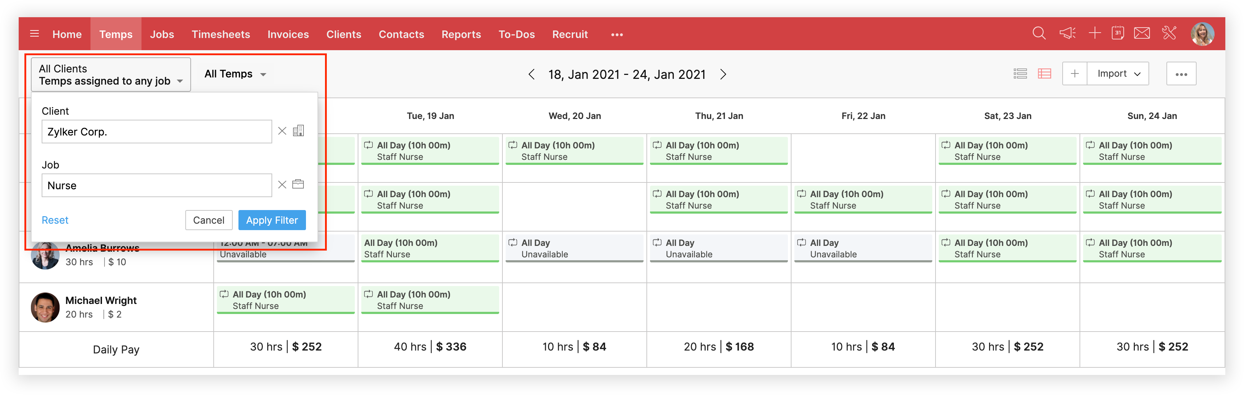Viewport: 1244px width, 395px height.
Task: Open the mail envelope icon
Action: pos(1142,33)
